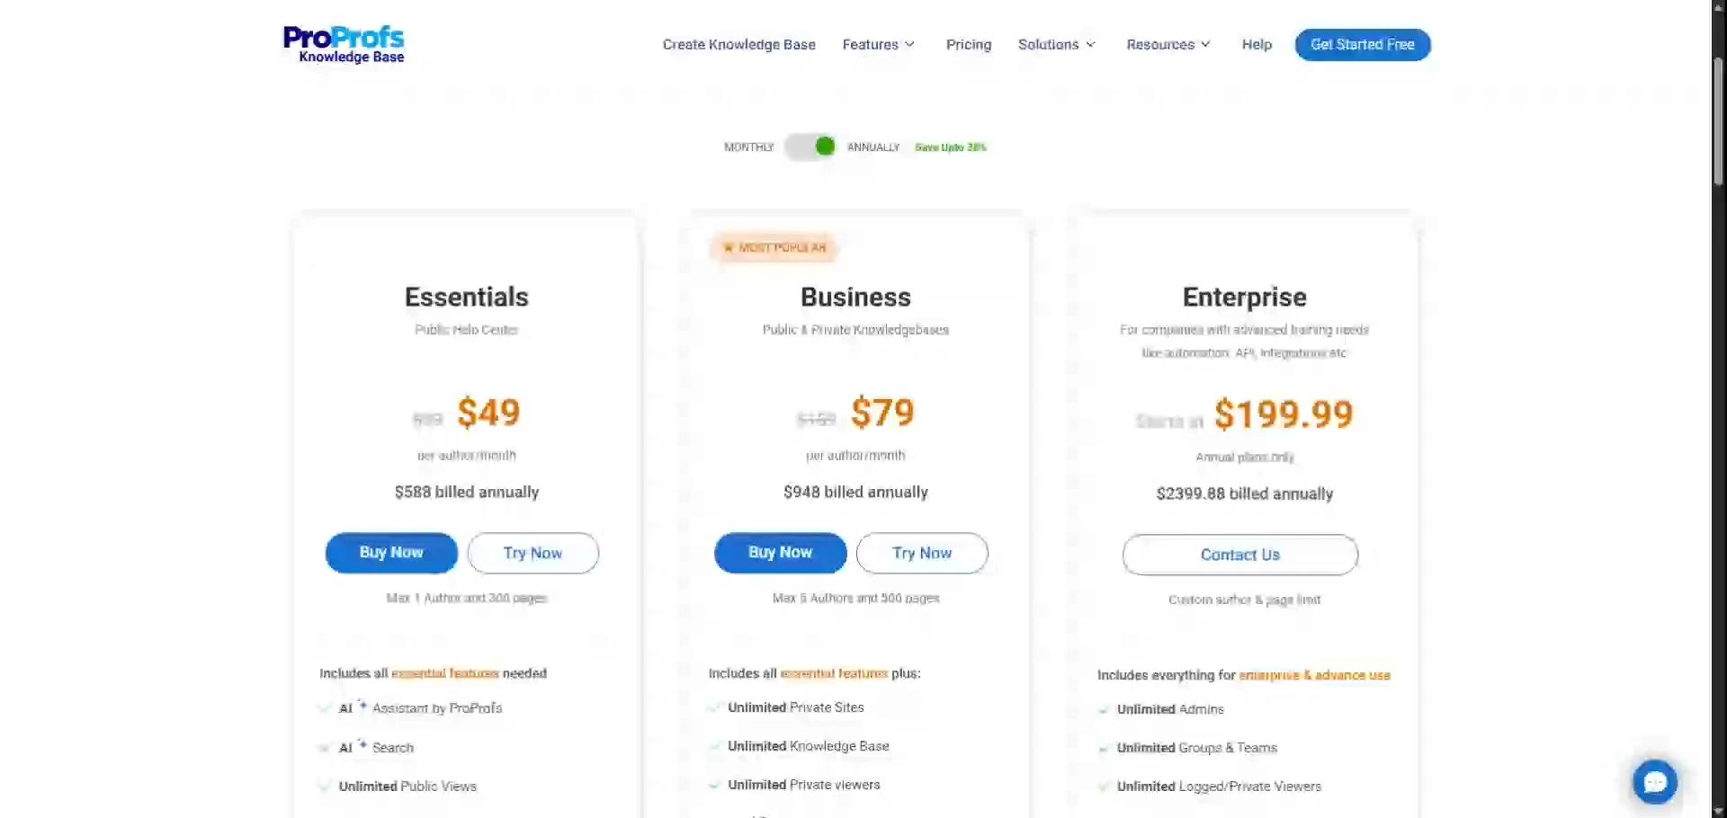Expand the Solutions dropdown menu
1727x818 pixels.
click(x=1056, y=45)
